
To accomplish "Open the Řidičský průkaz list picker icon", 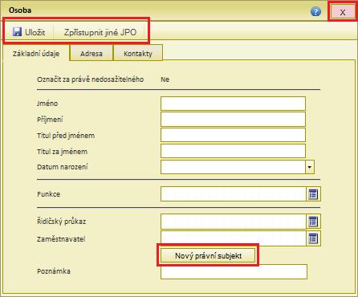I will tap(313, 222).
